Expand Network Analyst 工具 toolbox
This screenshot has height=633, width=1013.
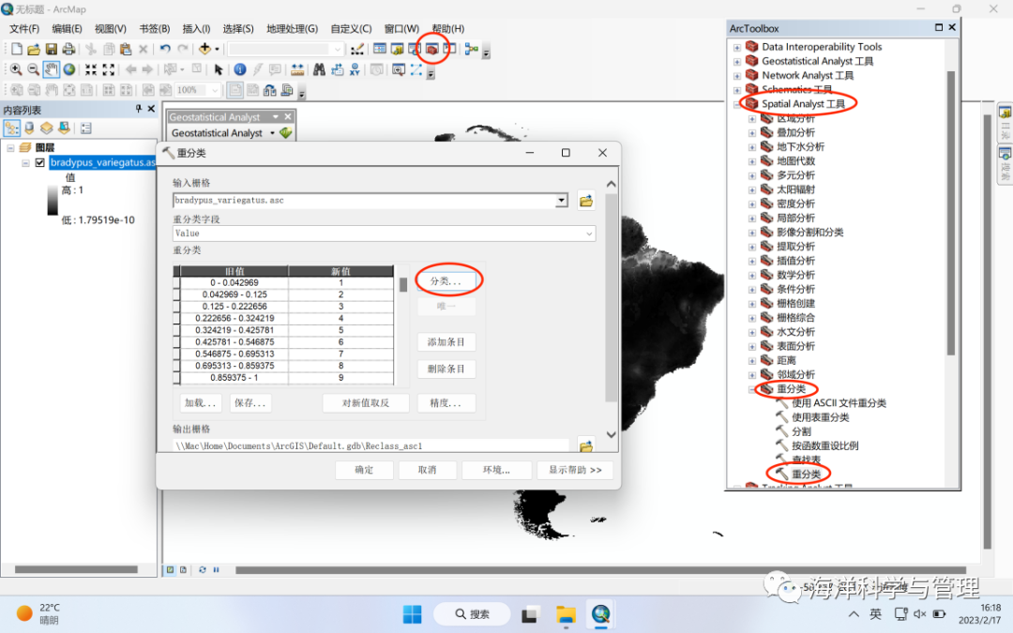click(x=737, y=76)
